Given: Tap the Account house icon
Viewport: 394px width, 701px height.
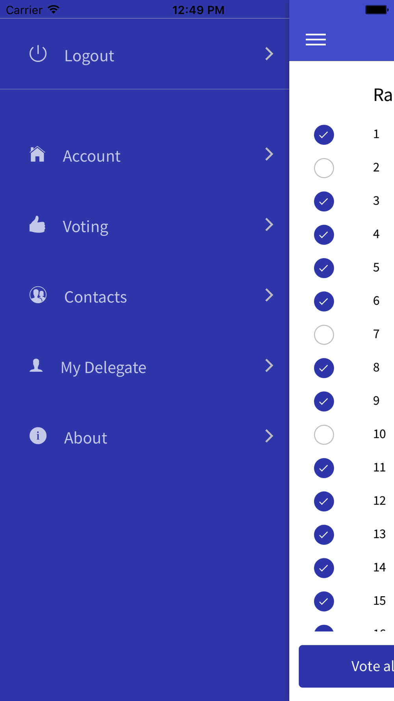Looking at the screenshot, I should [37, 154].
